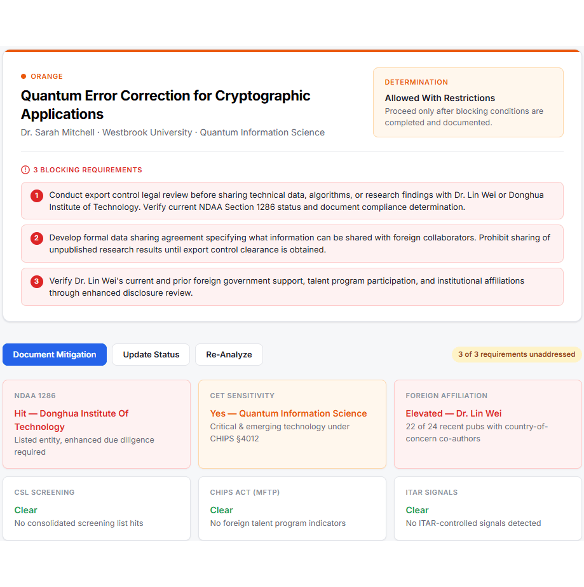Click the ITAR Signals clear status card
The height and width of the screenshot is (587, 584).
pyautogui.click(x=487, y=508)
